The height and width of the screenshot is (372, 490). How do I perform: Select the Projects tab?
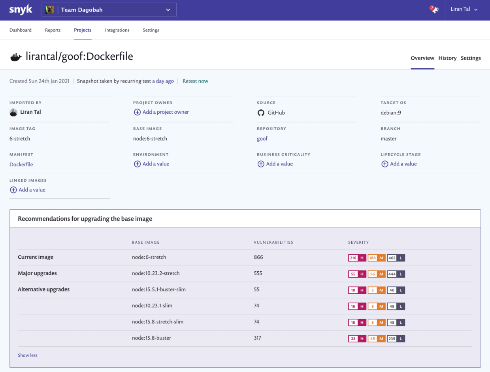click(x=83, y=30)
